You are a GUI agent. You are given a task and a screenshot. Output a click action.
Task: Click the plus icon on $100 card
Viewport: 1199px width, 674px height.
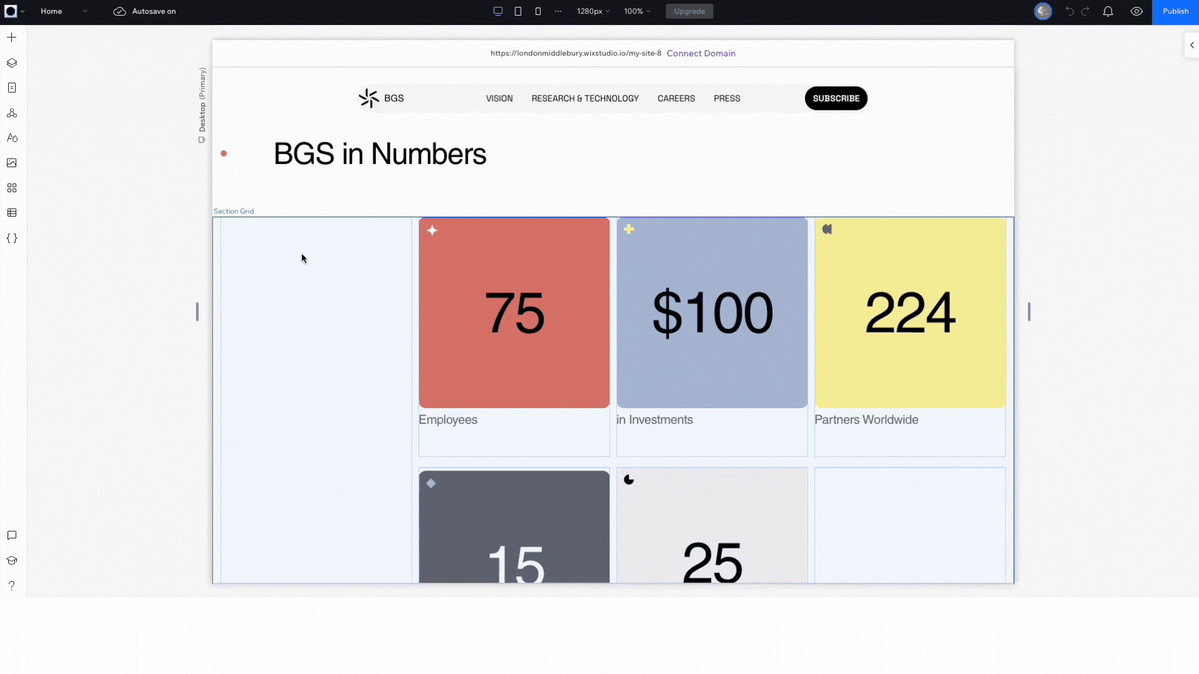(629, 229)
